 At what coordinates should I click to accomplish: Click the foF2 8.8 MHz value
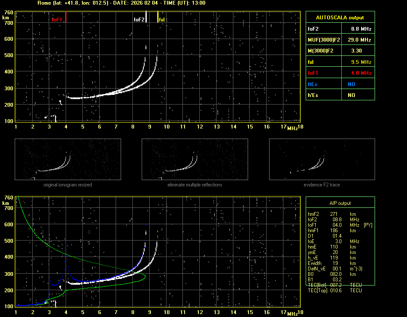[361, 29]
